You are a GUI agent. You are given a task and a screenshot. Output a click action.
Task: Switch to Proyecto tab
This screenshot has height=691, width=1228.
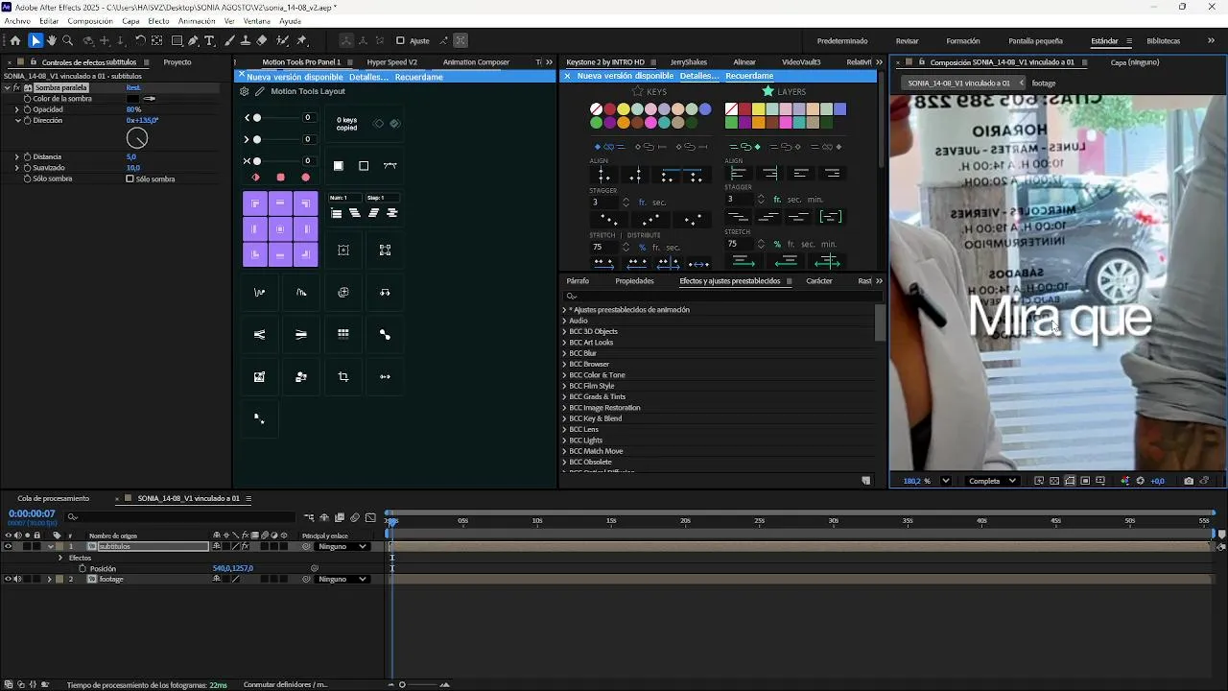(x=177, y=62)
